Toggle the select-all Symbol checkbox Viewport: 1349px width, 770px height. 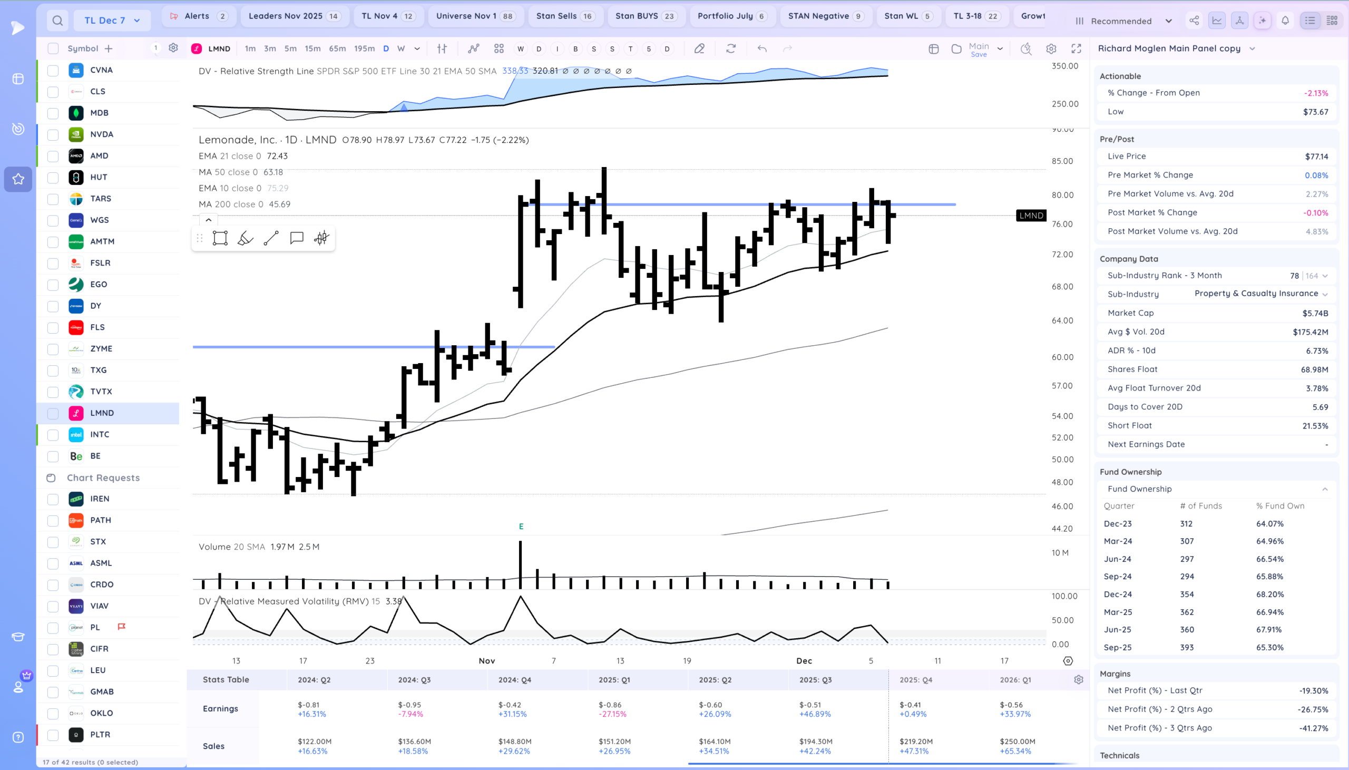pos(53,48)
